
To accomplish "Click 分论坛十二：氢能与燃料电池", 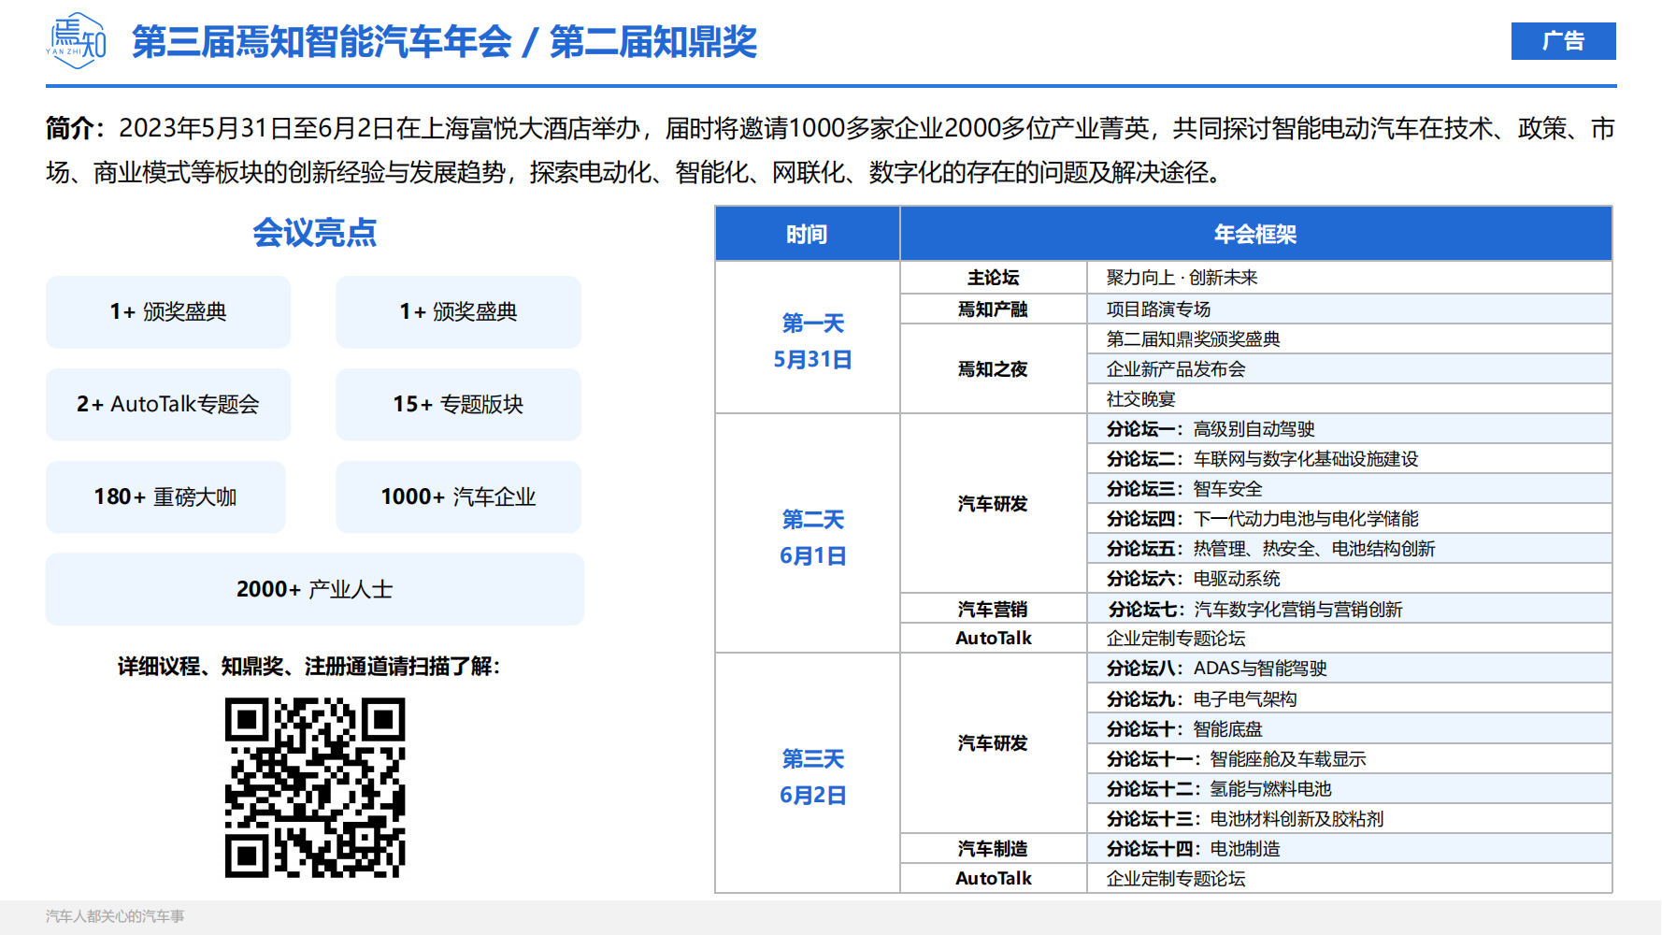I will (x=1350, y=788).
